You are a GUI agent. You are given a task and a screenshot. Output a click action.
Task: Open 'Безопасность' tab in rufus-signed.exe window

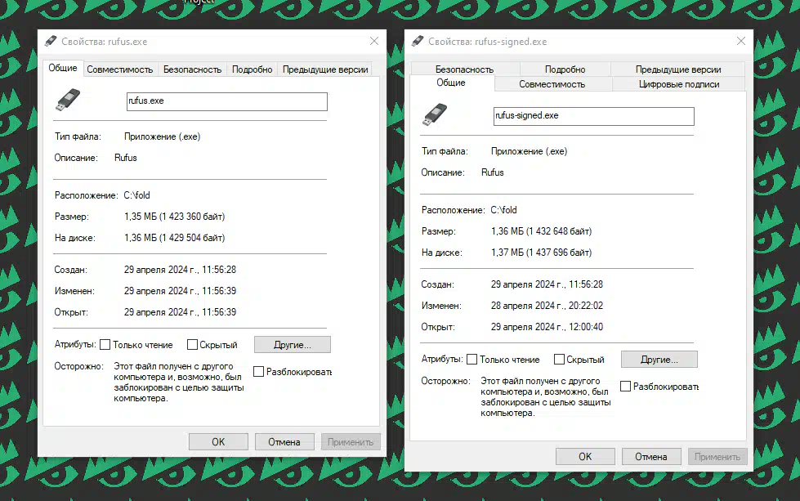[x=464, y=69]
